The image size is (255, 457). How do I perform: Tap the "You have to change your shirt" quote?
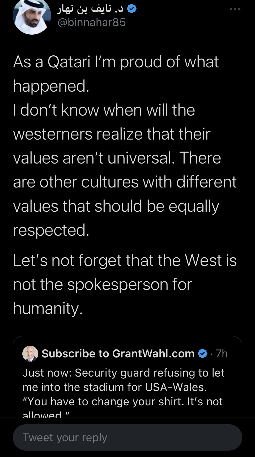pyautogui.click(x=123, y=402)
